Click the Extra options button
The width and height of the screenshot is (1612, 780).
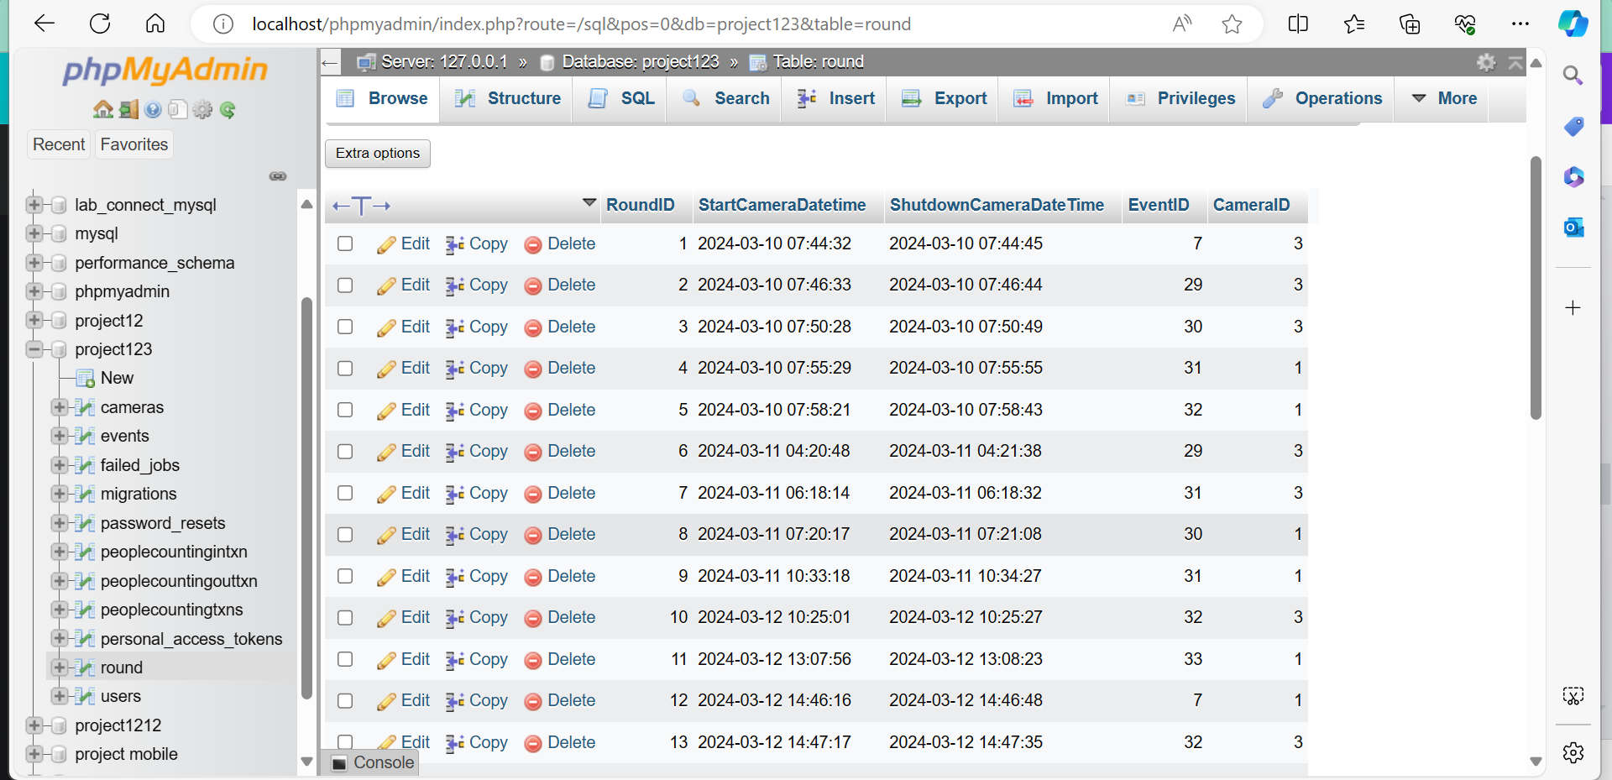click(378, 153)
